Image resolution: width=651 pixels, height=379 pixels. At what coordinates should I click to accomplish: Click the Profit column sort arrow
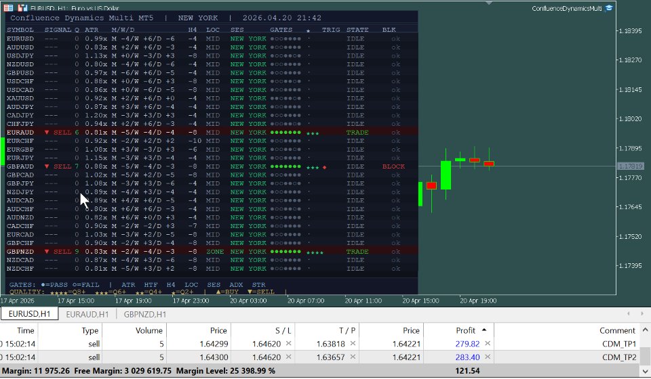click(x=484, y=330)
